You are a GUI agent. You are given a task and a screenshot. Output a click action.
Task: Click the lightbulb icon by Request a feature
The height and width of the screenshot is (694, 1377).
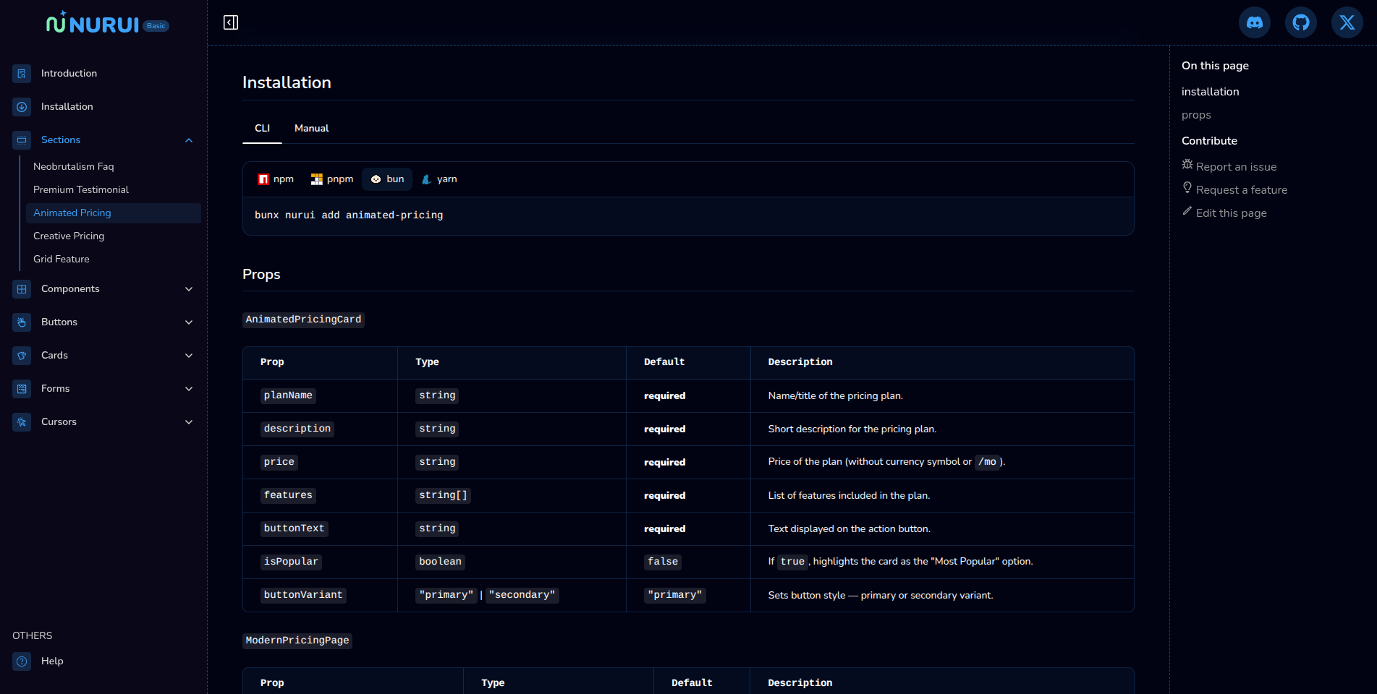1187,188
